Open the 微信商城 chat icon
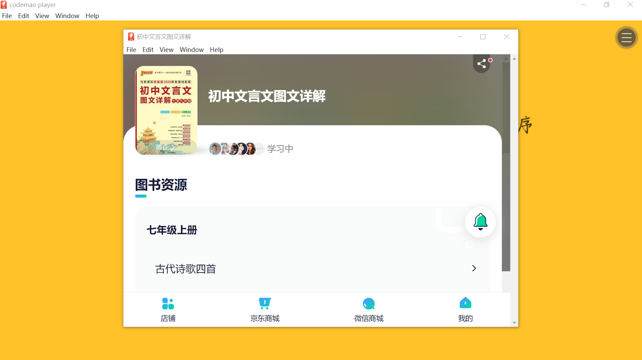 pos(369,304)
